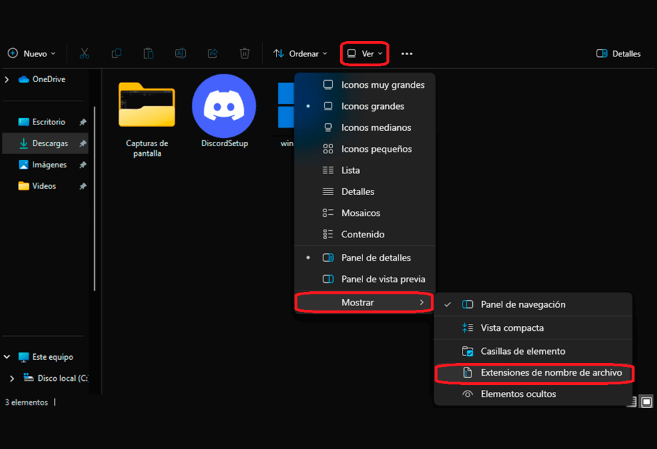The image size is (657, 449).
Task: Click the 3 elementos status text
Action: click(x=26, y=402)
